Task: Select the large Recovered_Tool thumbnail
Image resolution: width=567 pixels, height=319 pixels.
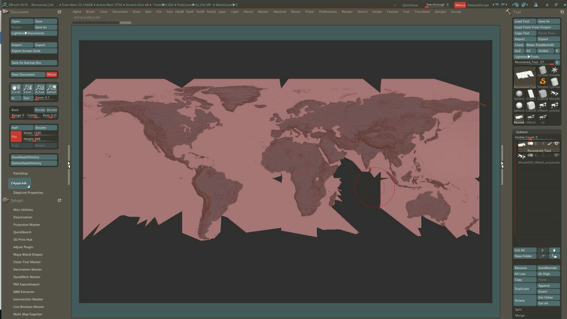Action: pyautogui.click(x=525, y=77)
